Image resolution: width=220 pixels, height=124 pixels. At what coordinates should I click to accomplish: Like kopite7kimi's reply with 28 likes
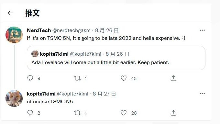124,113
